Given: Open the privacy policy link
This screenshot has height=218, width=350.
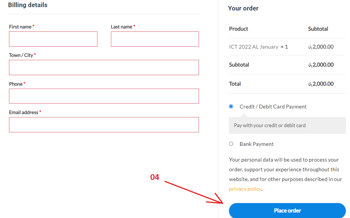Looking at the screenshot, I should pyautogui.click(x=245, y=189).
